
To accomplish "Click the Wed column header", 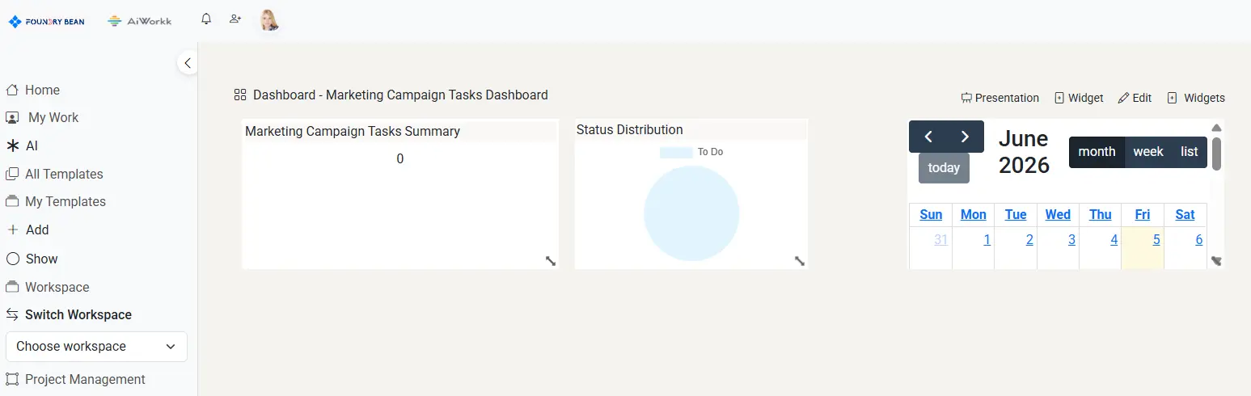I will click(1058, 214).
